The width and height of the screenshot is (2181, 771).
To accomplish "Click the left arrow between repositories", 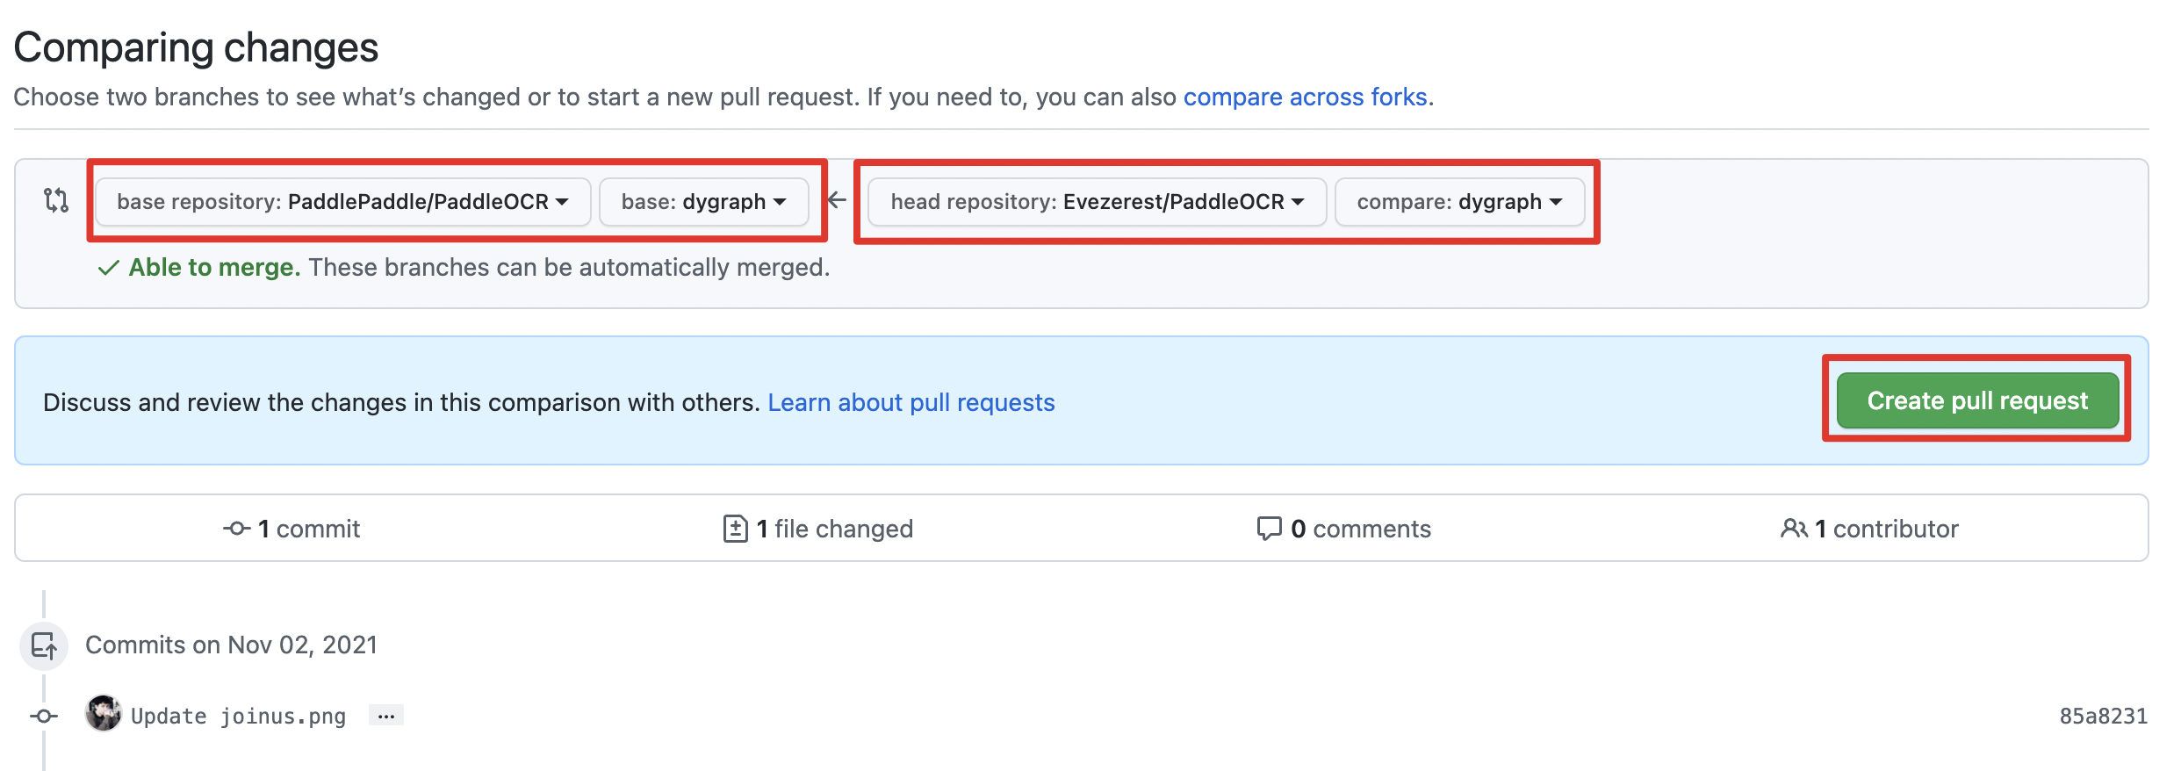I will (838, 200).
